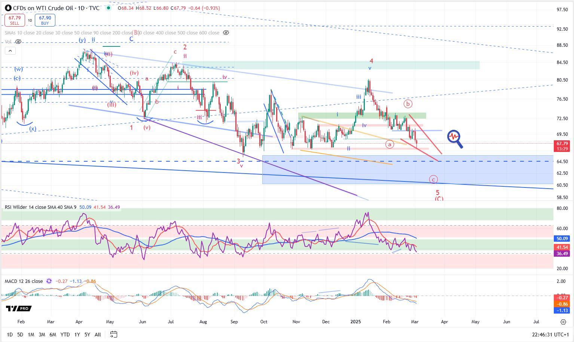
Task: Click the MACD value label -1.13 on axis
Action: (563, 311)
